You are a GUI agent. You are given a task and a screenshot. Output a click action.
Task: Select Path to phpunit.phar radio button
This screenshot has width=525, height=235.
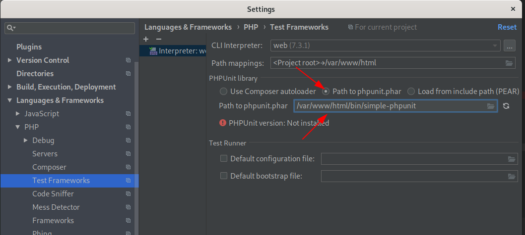coord(326,91)
